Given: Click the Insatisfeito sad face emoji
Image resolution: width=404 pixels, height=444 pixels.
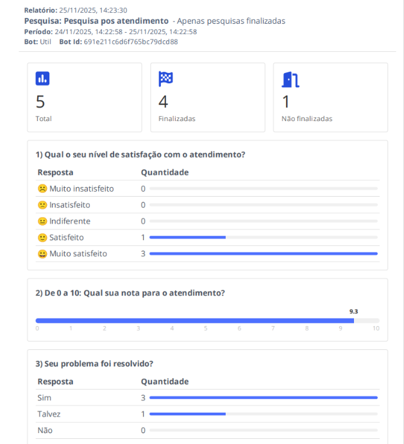Looking at the screenshot, I should [42, 205].
